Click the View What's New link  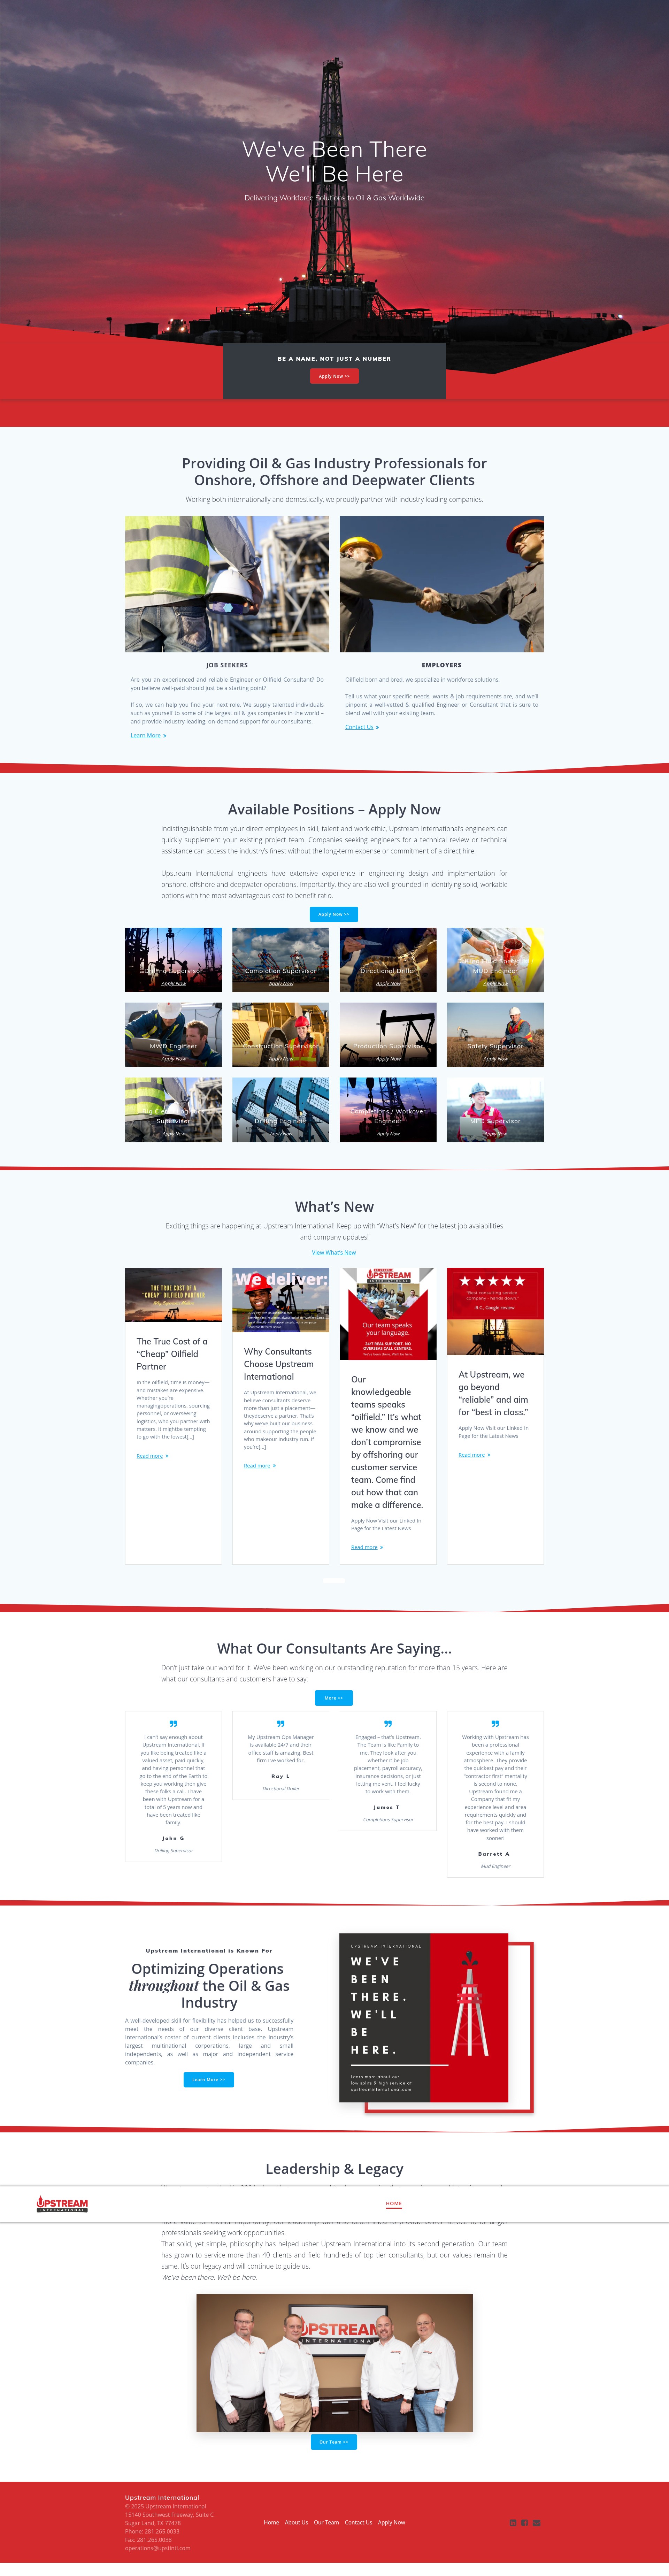[x=334, y=1252]
